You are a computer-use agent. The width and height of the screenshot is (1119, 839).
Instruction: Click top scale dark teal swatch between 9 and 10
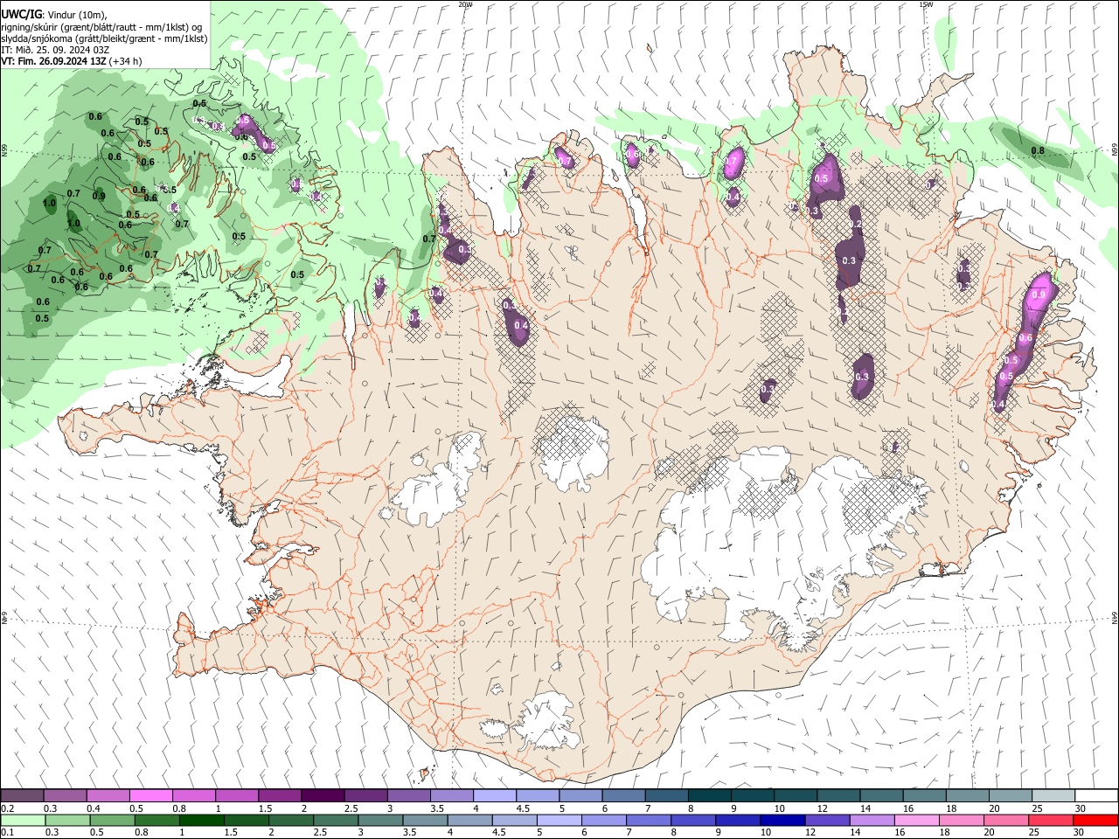pyautogui.click(x=752, y=795)
